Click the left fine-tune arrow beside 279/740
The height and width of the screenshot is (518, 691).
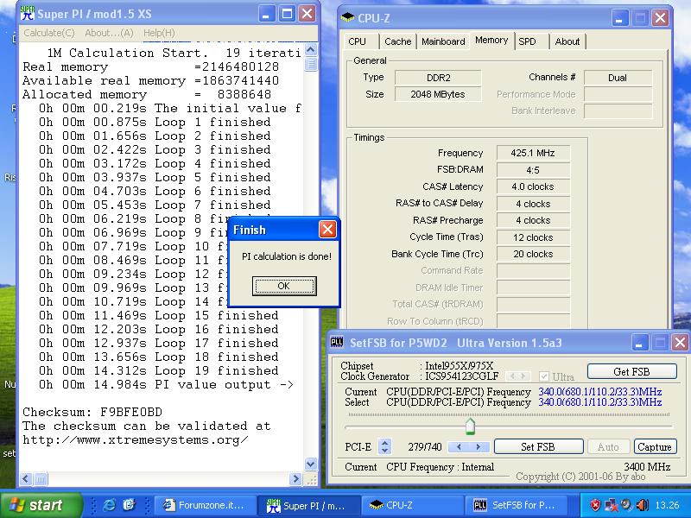[x=459, y=446]
